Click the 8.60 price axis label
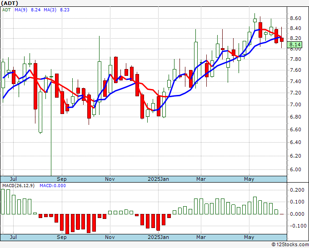This screenshot has width=309, height=248. pyautogui.click(x=295, y=18)
